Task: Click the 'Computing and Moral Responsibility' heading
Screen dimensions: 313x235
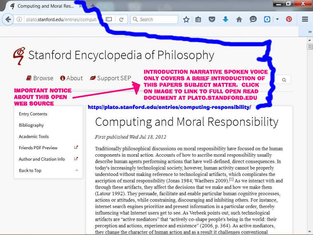Action: pyautogui.click(x=187, y=122)
